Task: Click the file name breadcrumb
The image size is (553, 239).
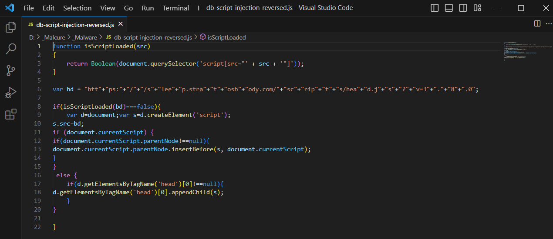Action: pos(153,38)
